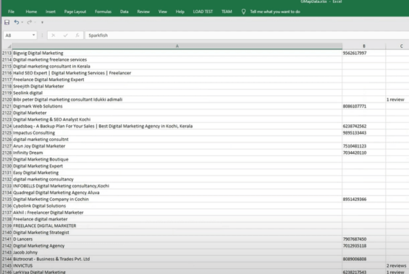Click cell D Lancers
This screenshot has width=409, height=274.
177,239
